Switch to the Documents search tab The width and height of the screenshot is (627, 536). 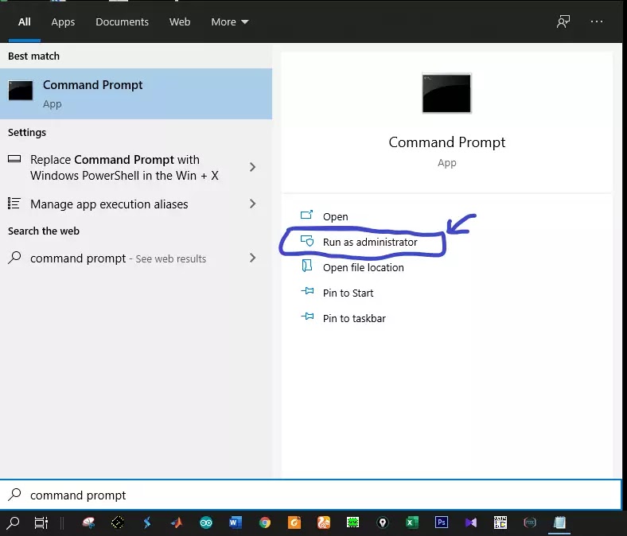(122, 21)
